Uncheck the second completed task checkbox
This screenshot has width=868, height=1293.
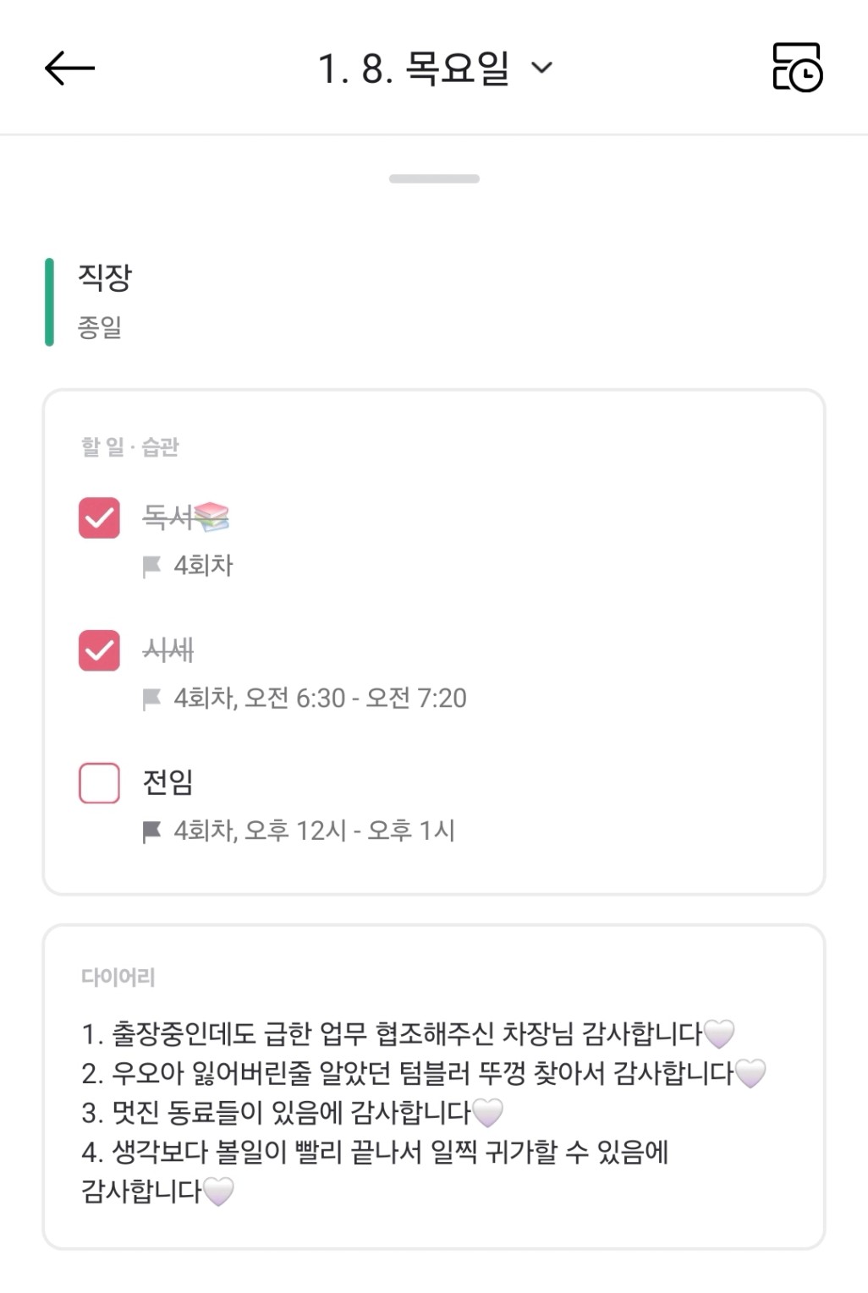99,650
